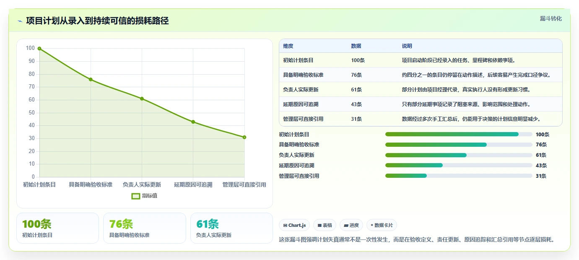Click the 管理层可直接引用 progress bar
Screen dimensions: 579x260
pos(459,176)
